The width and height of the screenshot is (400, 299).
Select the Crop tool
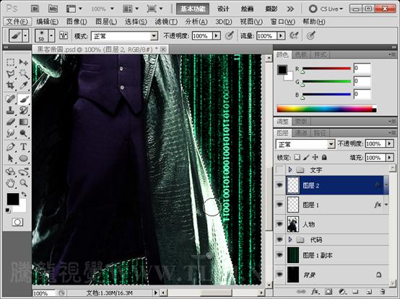(10, 85)
